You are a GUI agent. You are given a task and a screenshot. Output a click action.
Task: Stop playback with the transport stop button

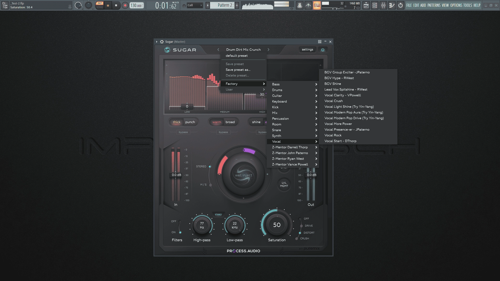[x=116, y=5]
